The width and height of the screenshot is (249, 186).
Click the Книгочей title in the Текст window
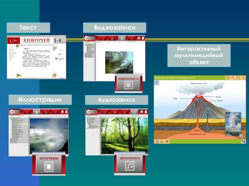click(x=36, y=40)
